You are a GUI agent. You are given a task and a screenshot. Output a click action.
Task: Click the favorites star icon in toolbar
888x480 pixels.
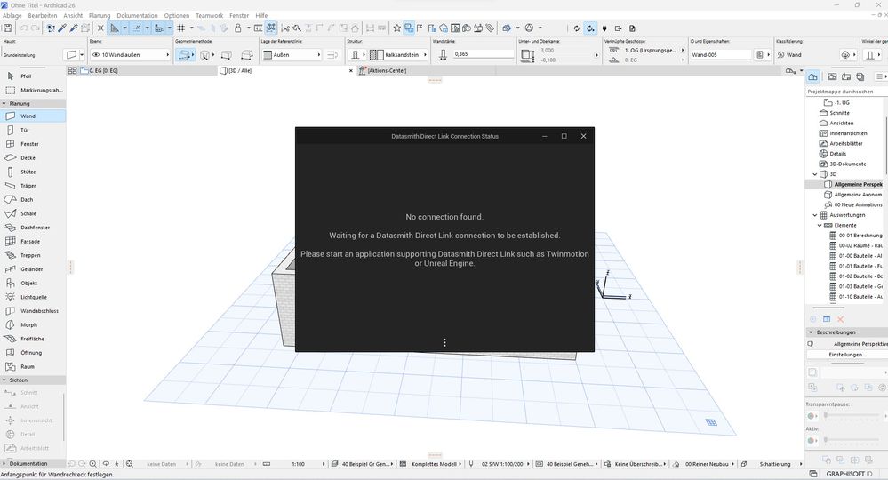pyautogui.click(x=397, y=28)
